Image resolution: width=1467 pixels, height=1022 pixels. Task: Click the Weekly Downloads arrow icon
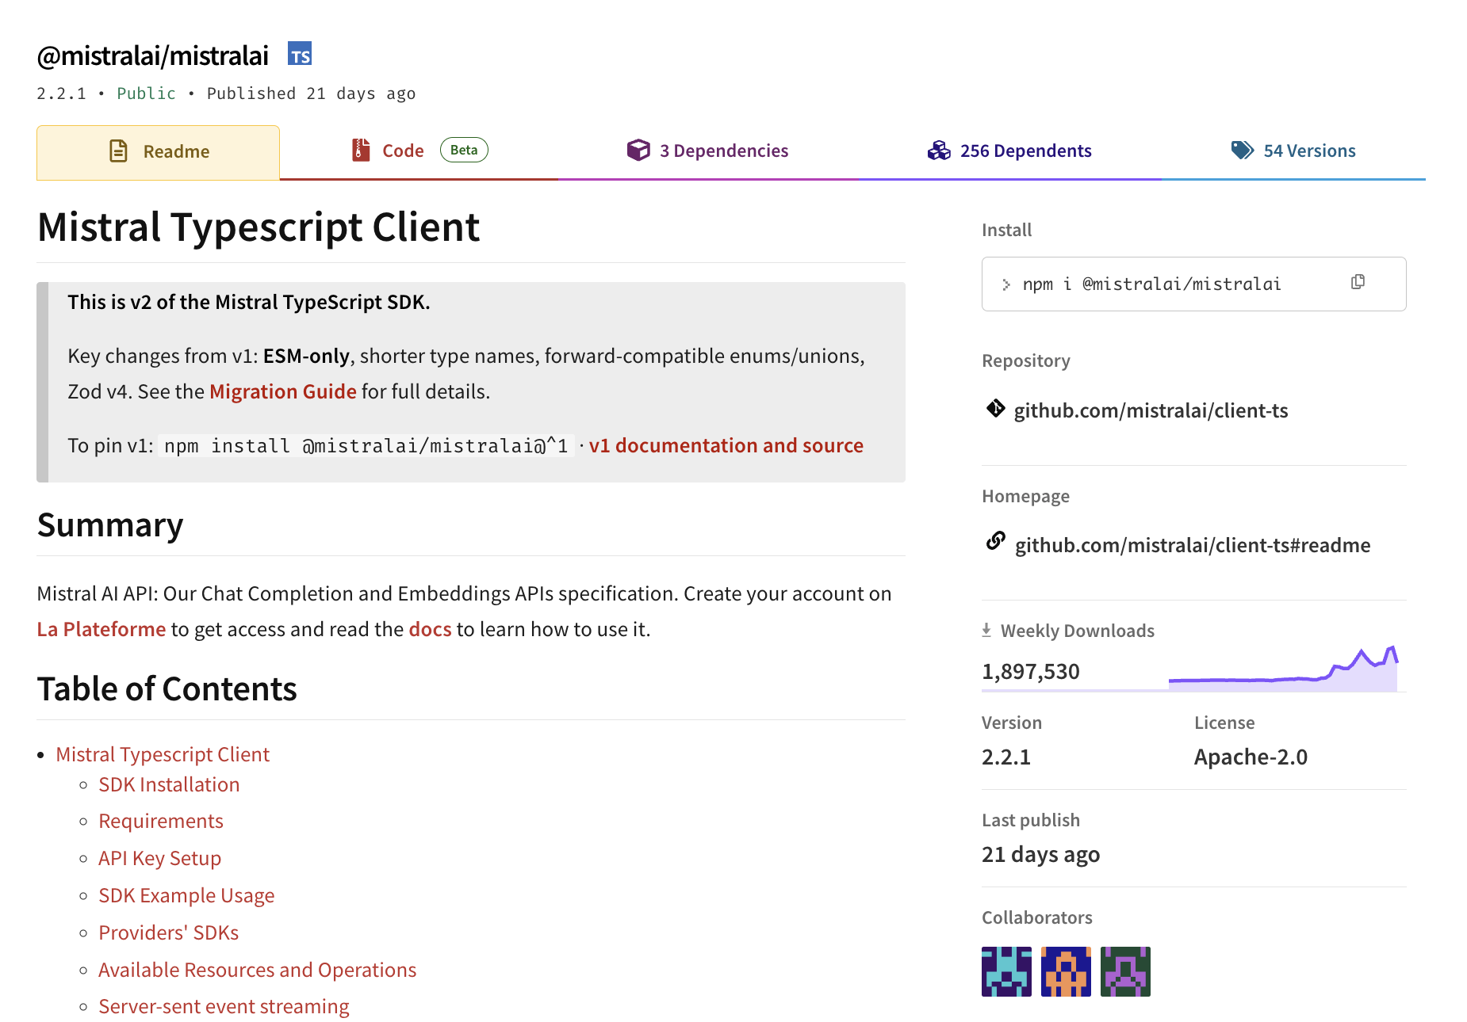[986, 630]
